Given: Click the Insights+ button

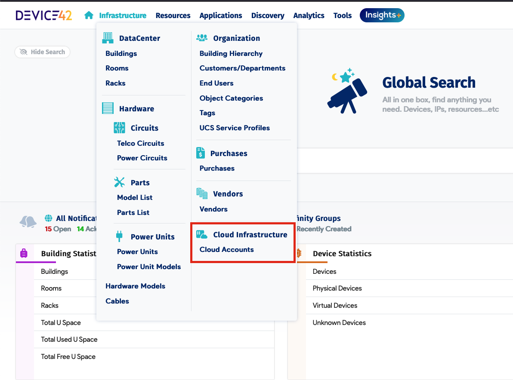Looking at the screenshot, I should (x=382, y=15).
